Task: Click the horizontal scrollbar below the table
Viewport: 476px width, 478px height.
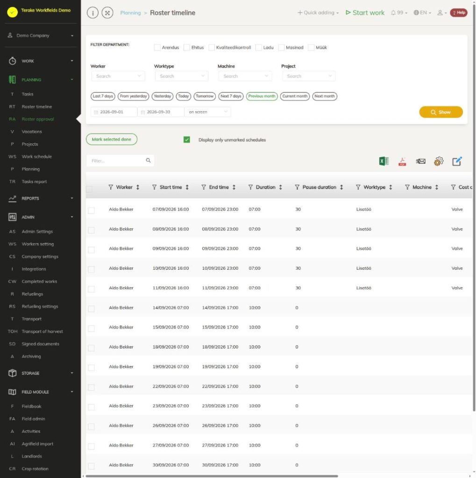Action: click(x=212, y=476)
